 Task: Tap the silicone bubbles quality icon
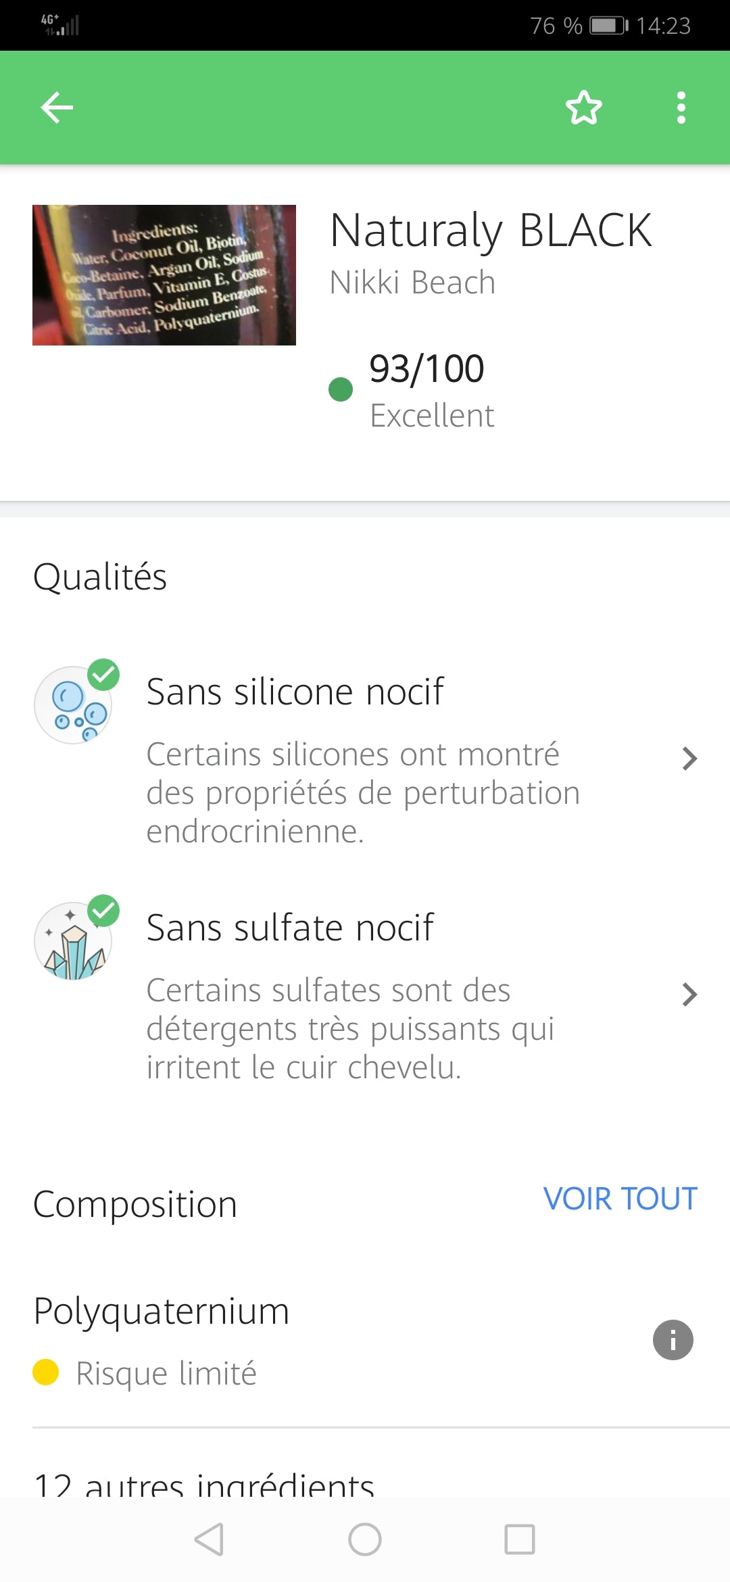pos(74,704)
